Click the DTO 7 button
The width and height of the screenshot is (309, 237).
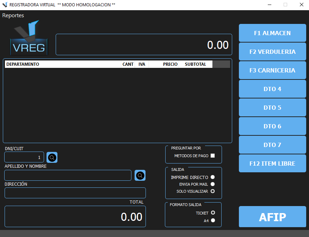pos(272,145)
